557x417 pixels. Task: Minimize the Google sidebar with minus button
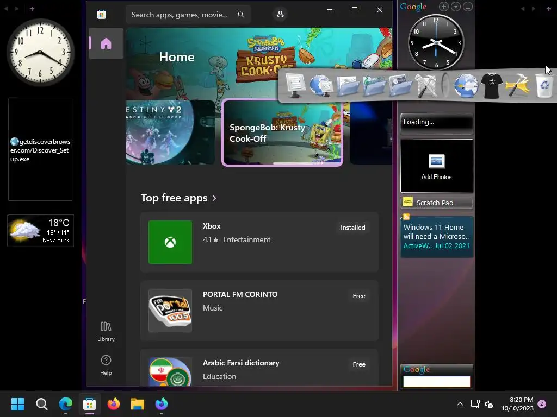[468, 7]
